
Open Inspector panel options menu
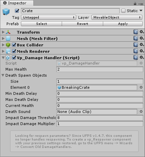[x=141, y=4]
